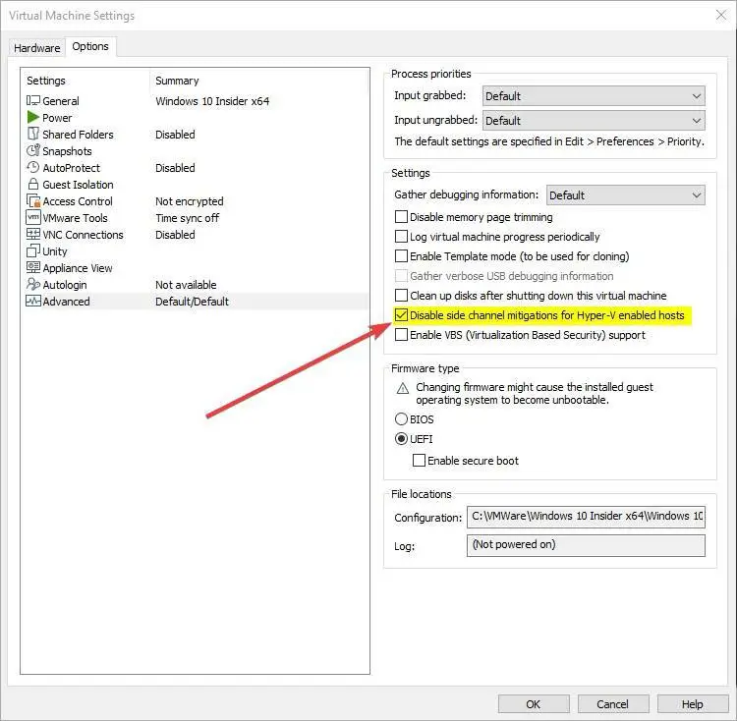Select the Shared Folders settings row label

(78, 135)
